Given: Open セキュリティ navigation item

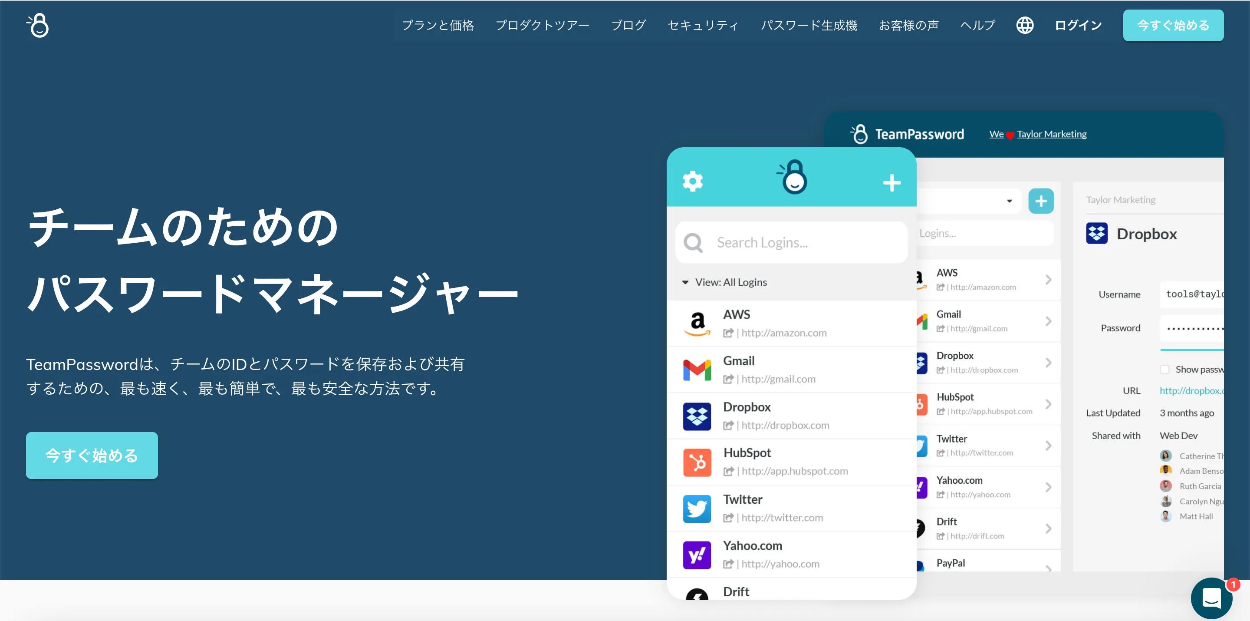Looking at the screenshot, I should [703, 25].
